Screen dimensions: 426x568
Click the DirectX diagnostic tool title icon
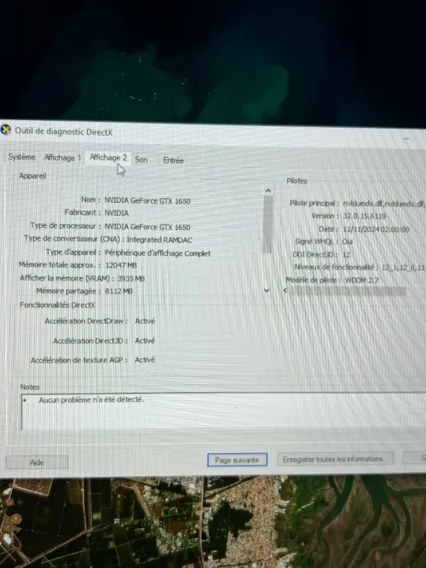[5, 130]
